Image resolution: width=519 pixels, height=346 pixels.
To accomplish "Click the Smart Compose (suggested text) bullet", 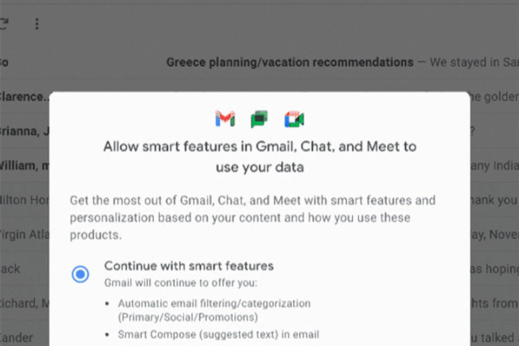I will pyautogui.click(x=218, y=334).
